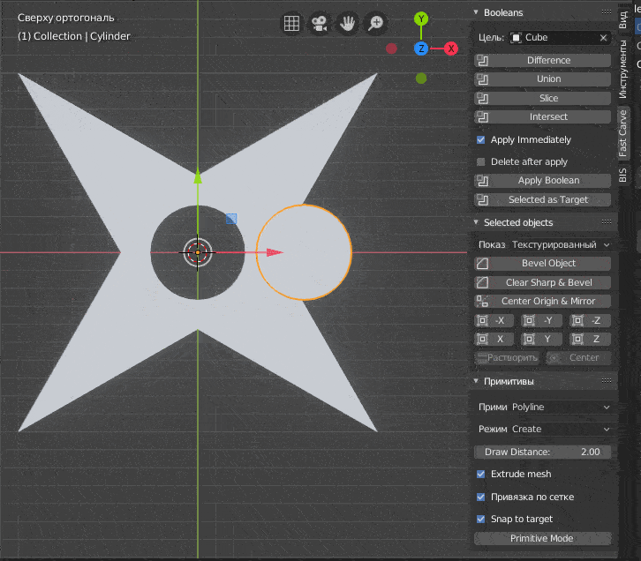641x561 pixels.
Task: Click the blue move gizmo plane handle
Action: (x=231, y=219)
